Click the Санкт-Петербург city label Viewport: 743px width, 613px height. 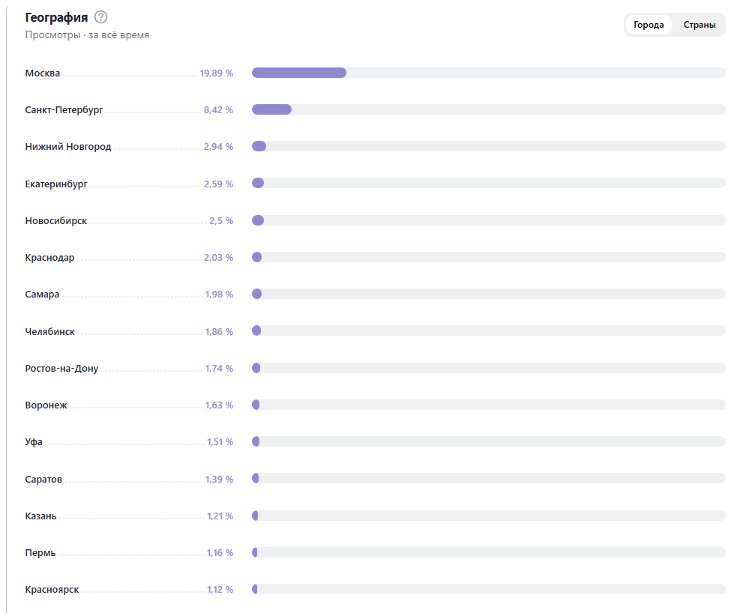point(64,110)
